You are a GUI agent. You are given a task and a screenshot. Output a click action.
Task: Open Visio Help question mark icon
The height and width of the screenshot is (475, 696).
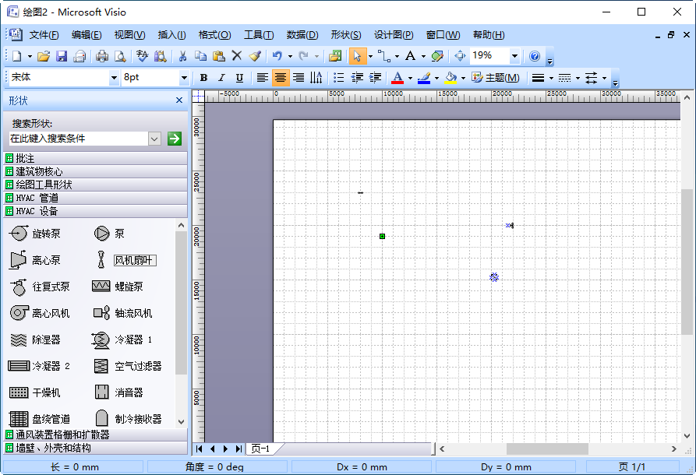pyautogui.click(x=535, y=56)
